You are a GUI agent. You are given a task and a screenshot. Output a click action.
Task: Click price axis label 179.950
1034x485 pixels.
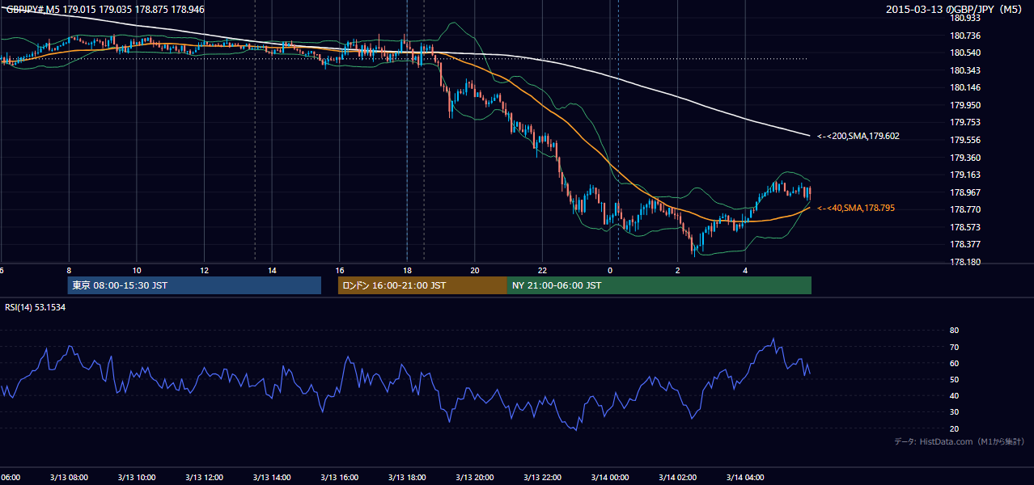[x=965, y=105]
